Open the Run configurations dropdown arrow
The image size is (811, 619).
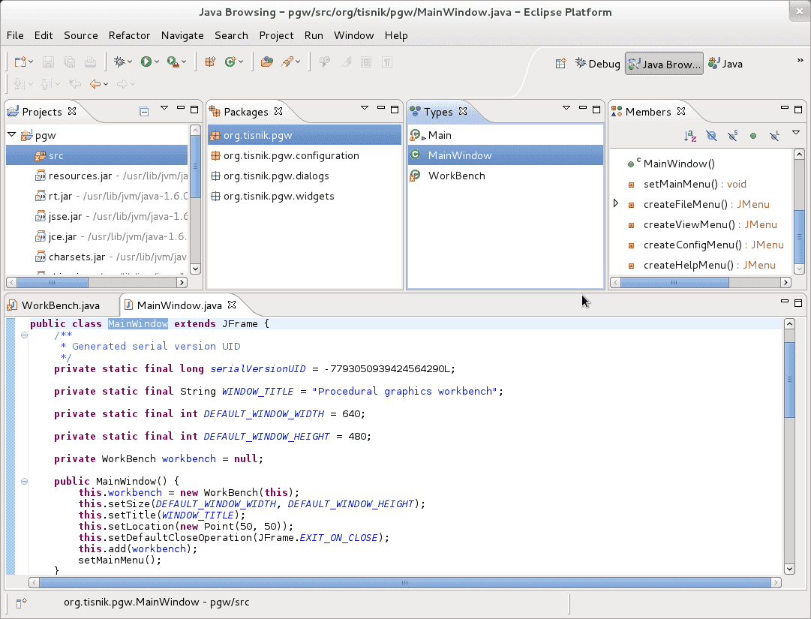pos(157,62)
